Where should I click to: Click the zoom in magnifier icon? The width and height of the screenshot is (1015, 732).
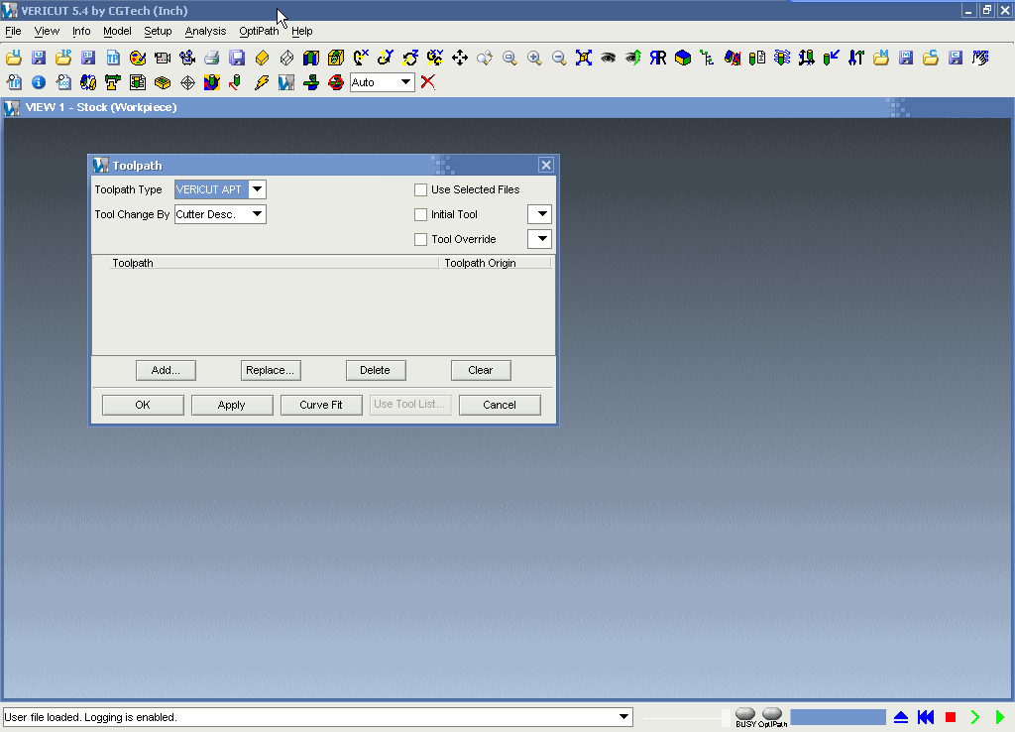[x=534, y=58]
